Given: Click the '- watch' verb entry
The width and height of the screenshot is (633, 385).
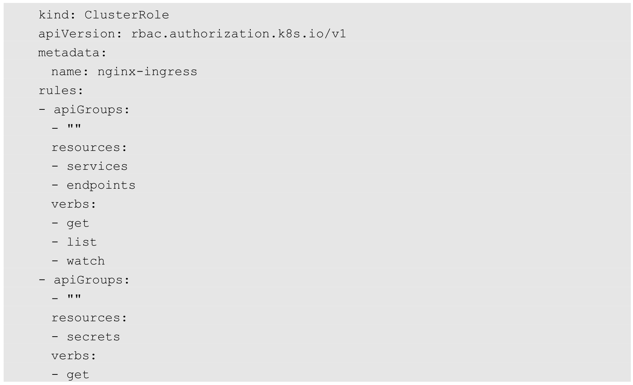Looking at the screenshot, I should (78, 261).
